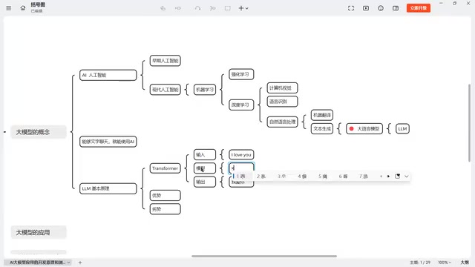
Task: Select the LLM 基本原理 node
Action: coord(108,188)
